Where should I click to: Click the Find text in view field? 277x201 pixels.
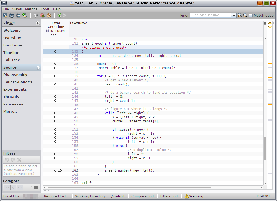tap(210, 16)
